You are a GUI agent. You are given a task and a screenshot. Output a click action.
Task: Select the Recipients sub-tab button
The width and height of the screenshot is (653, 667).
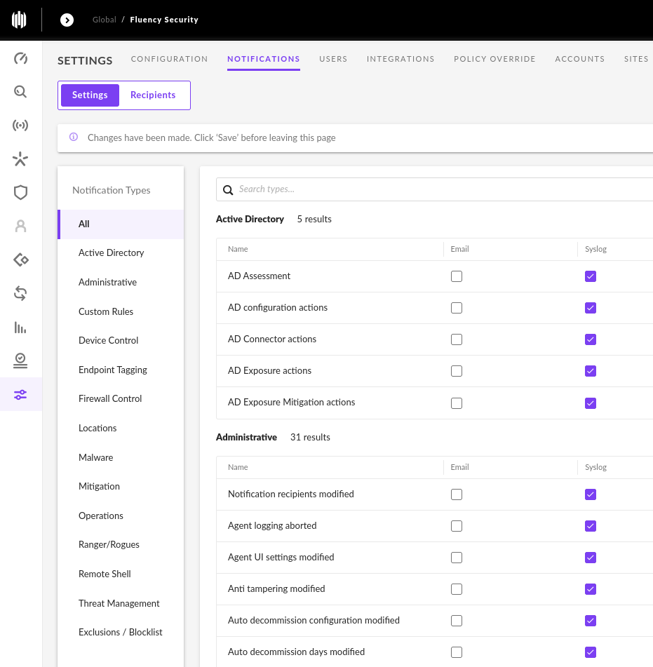153,95
